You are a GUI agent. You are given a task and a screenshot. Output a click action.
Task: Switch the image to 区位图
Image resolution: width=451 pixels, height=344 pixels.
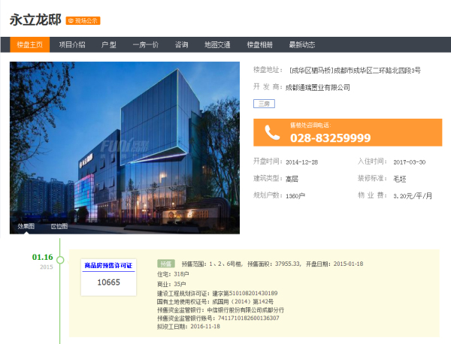click(59, 225)
